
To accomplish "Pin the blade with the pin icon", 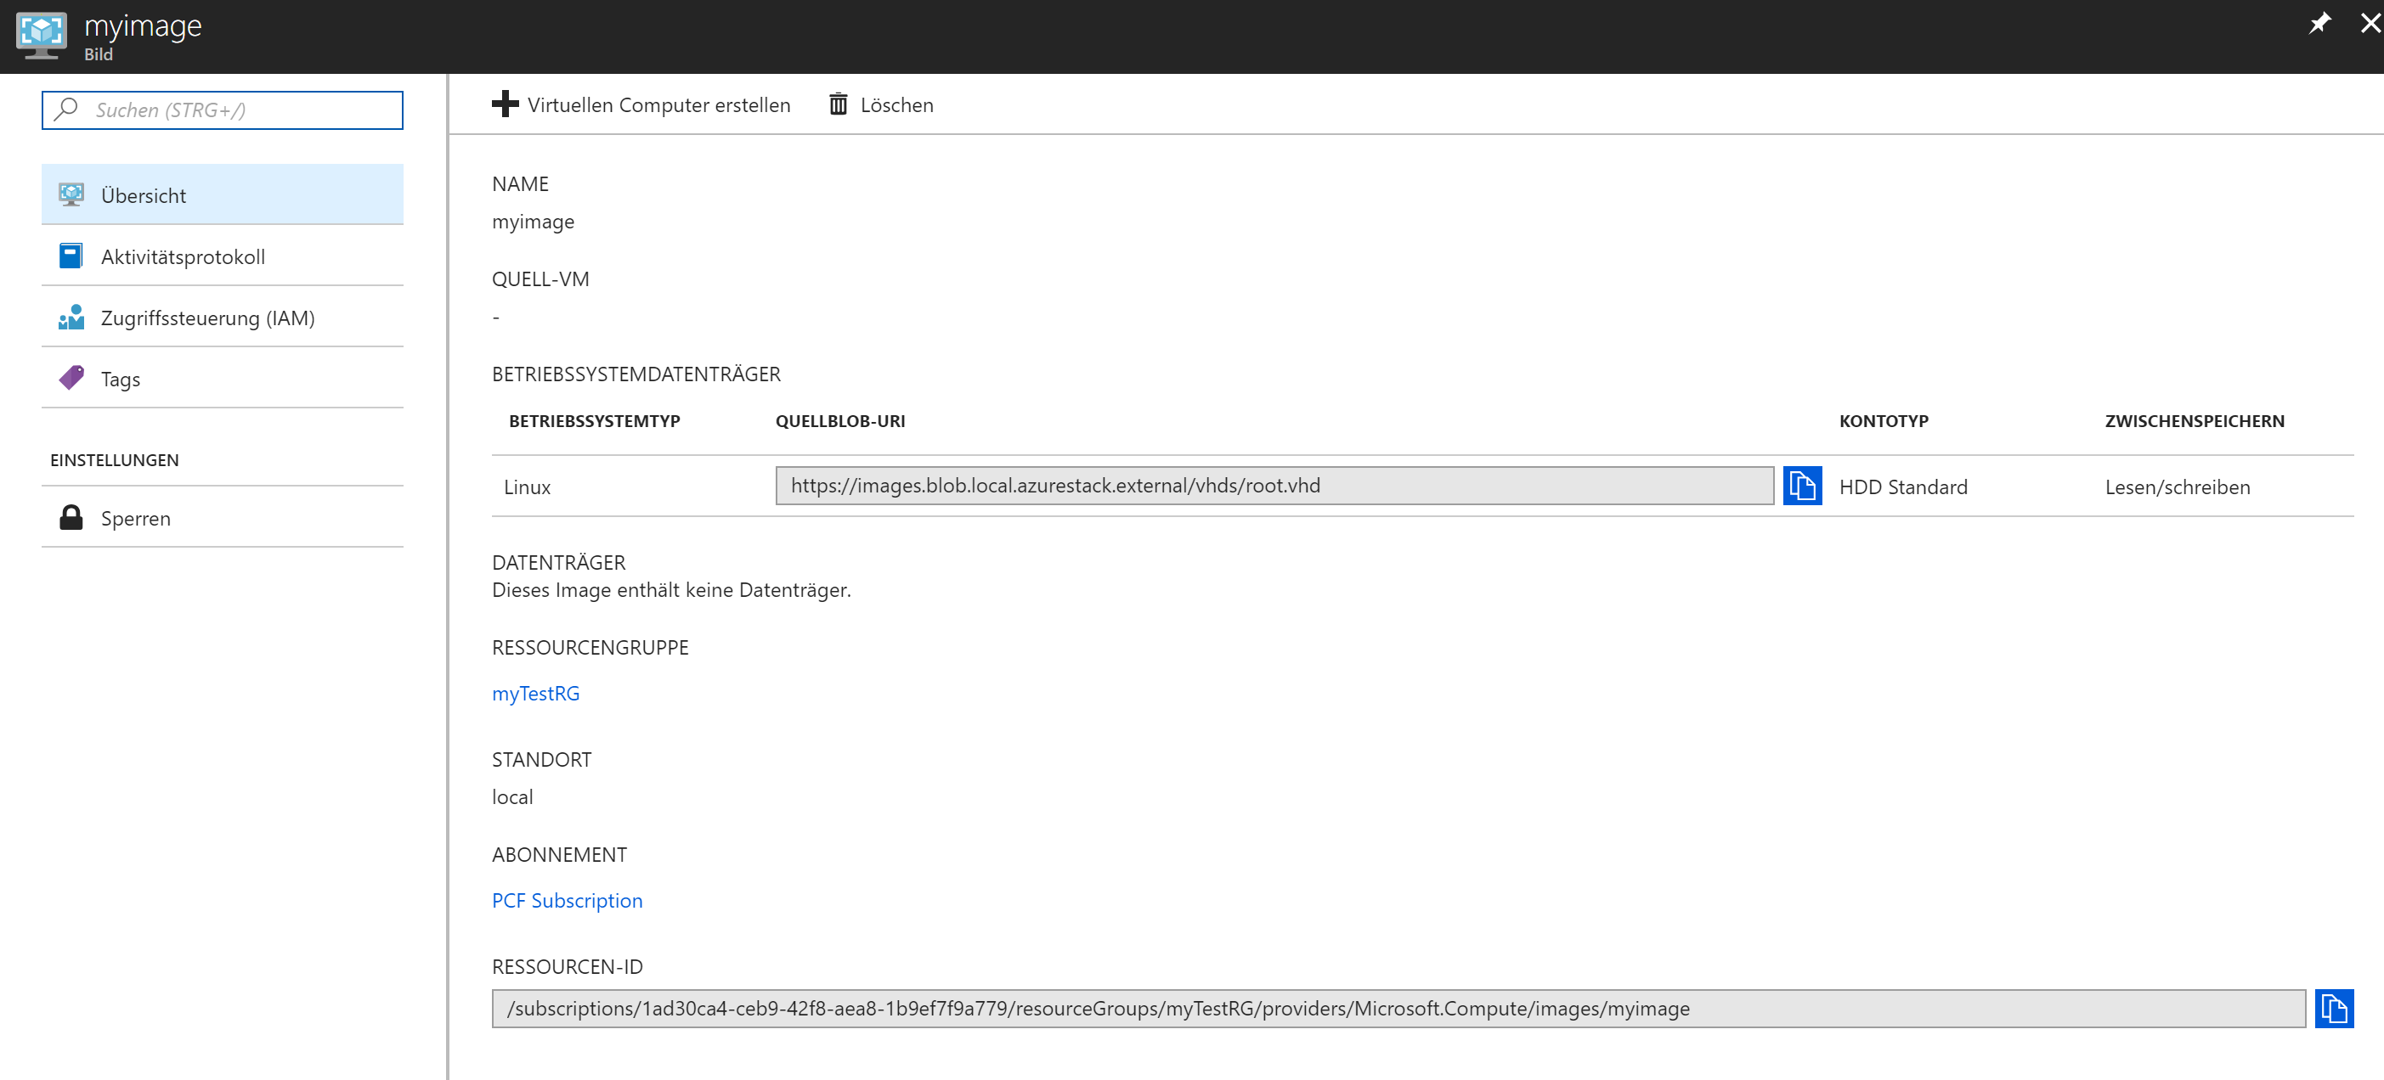I will tap(2319, 23).
